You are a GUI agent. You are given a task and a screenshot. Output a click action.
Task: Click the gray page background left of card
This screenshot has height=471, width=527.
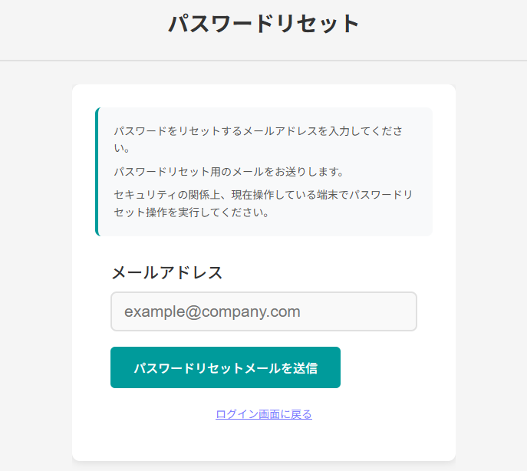pyautogui.click(x=35, y=268)
